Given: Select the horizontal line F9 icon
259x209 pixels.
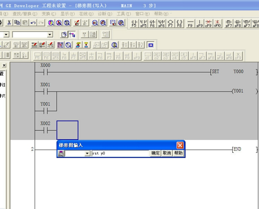Looking at the screenshot, I should (190, 23).
